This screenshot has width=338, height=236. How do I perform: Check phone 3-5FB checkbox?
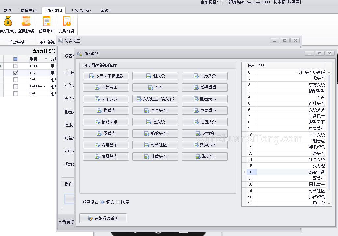16,87
